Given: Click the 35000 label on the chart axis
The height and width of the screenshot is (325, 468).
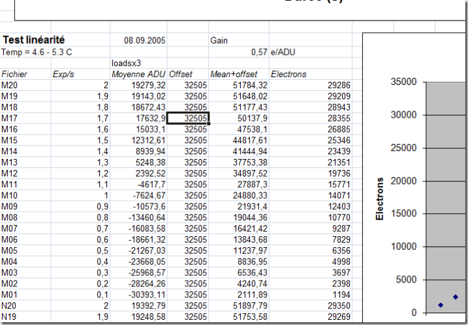Looking at the screenshot, I should tap(403, 82).
